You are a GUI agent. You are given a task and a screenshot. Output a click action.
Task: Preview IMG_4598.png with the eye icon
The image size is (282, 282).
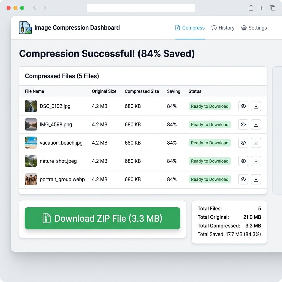coord(243,124)
